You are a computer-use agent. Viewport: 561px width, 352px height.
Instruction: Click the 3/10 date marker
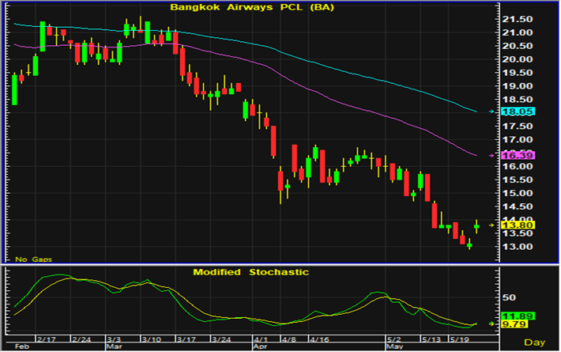pyautogui.click(x=152, y=339)
